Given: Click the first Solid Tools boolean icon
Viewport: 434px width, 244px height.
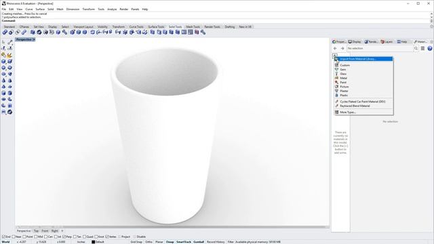Looking at the screenshot, I should [x=5, y=33].
